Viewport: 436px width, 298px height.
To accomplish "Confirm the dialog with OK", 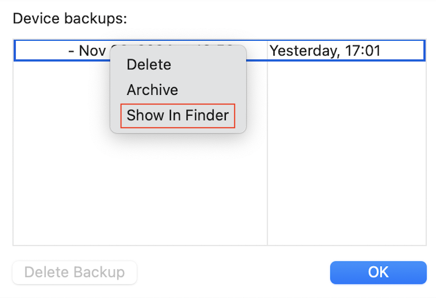I will click(378, 272).
